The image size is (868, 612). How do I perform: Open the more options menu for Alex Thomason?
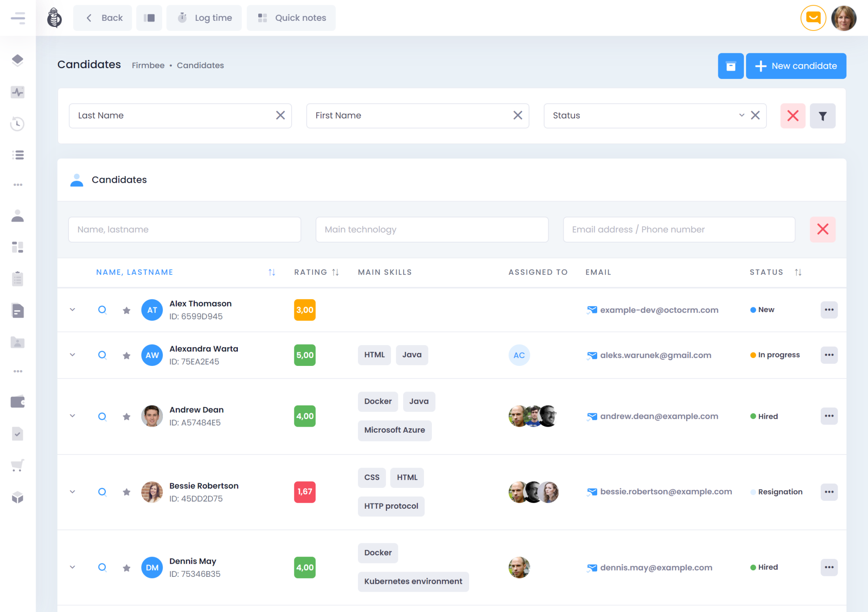point(829,310)
